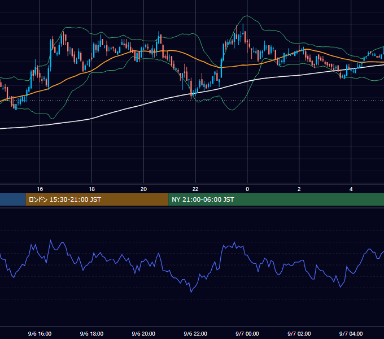Click the 9/6 22:00 date label
The image size is (384, 339).
[195, 333]
